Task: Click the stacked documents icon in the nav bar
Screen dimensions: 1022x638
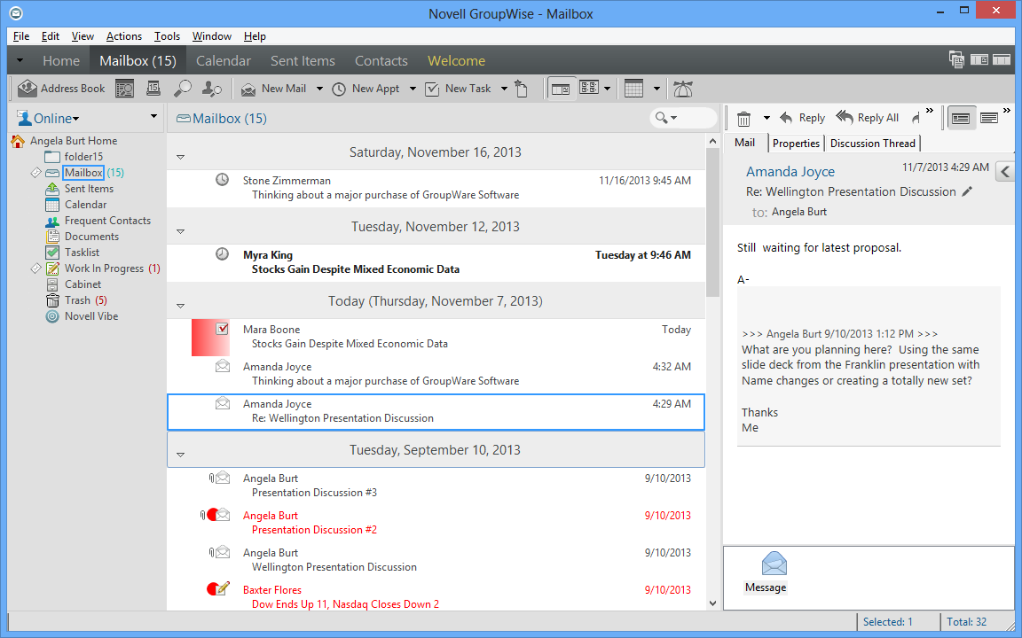Action: 956,60
